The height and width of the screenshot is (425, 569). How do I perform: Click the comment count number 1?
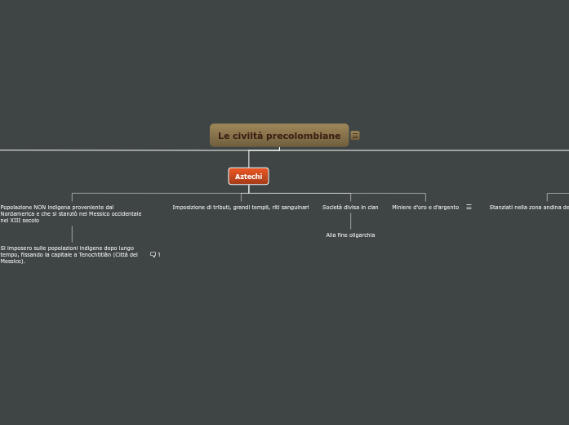(159, 255)
